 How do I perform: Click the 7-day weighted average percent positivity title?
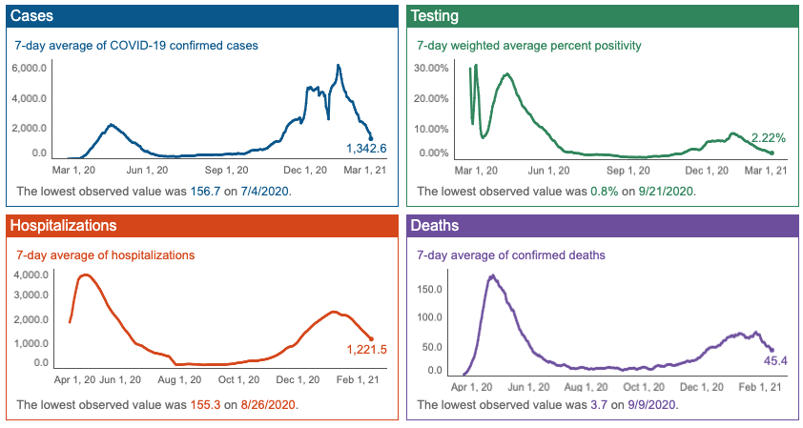[x=529, y=46]
